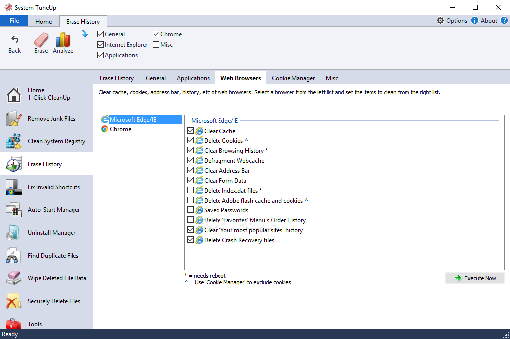Open Tools toolbox icon in sidebar

click(x=14, y=324)
